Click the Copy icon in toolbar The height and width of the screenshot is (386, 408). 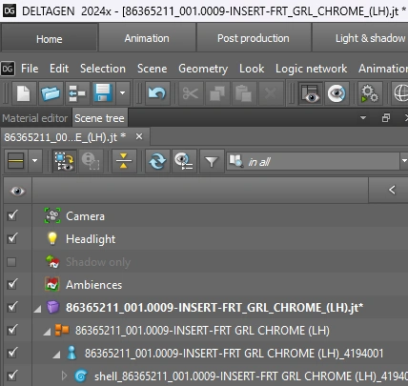click(217, 93)
